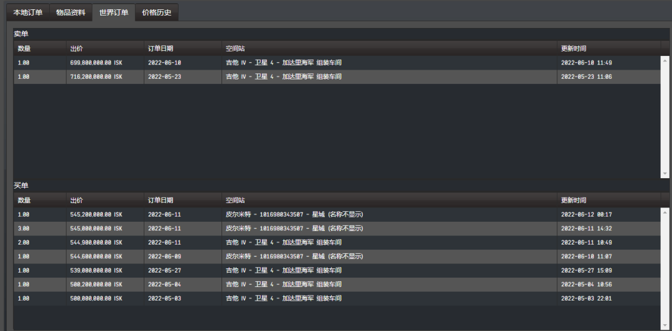This screenshot has width=672, height=331.
Task: Click update time 2022-05-03 22:01
Action: pyautogui.click(x=586, y=299)
